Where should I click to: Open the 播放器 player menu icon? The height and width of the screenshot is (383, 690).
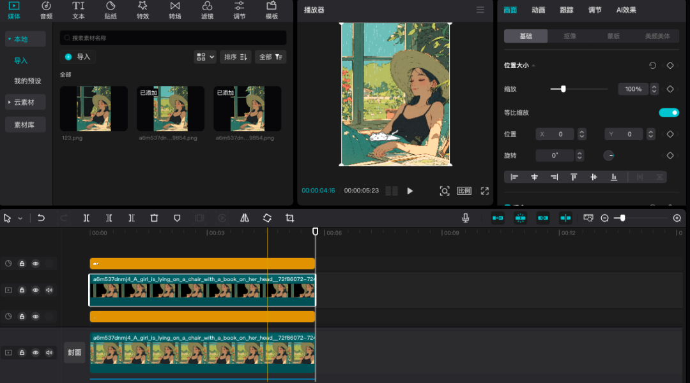480,10
